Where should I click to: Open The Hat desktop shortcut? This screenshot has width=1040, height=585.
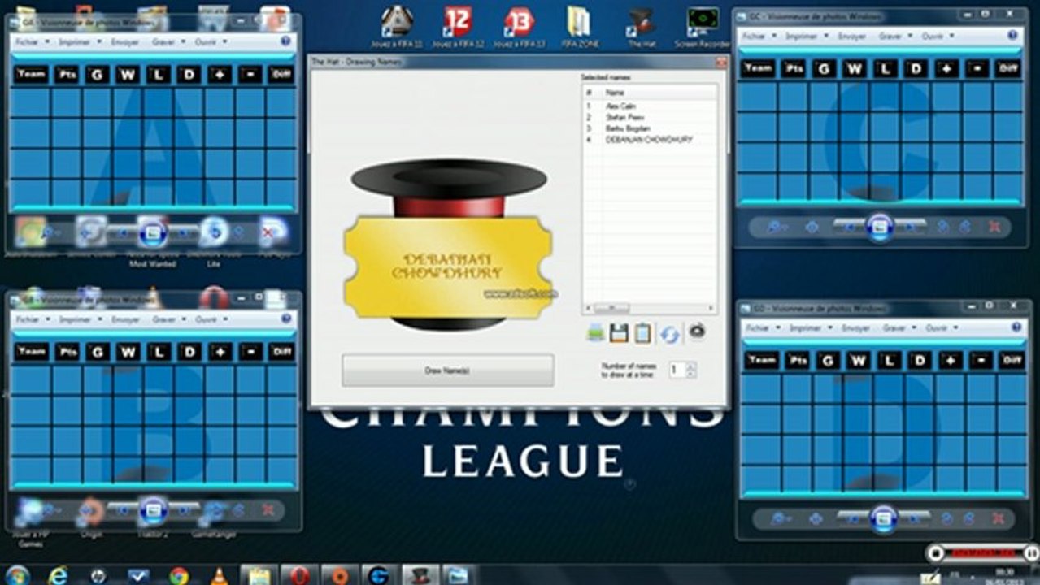point(642,27)
